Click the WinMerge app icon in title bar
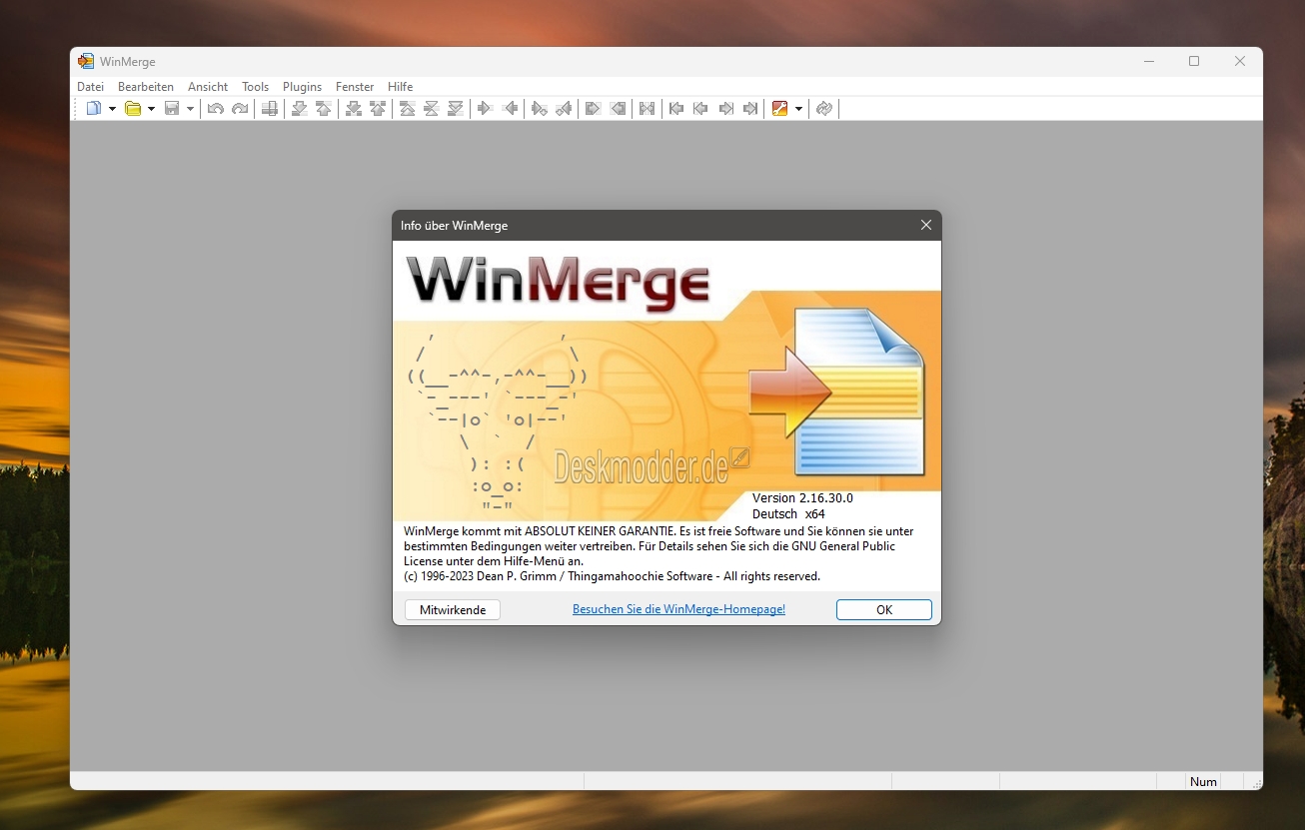Image resolution: width=1305 pixels, height=830 pixels. tap(86, 62)
